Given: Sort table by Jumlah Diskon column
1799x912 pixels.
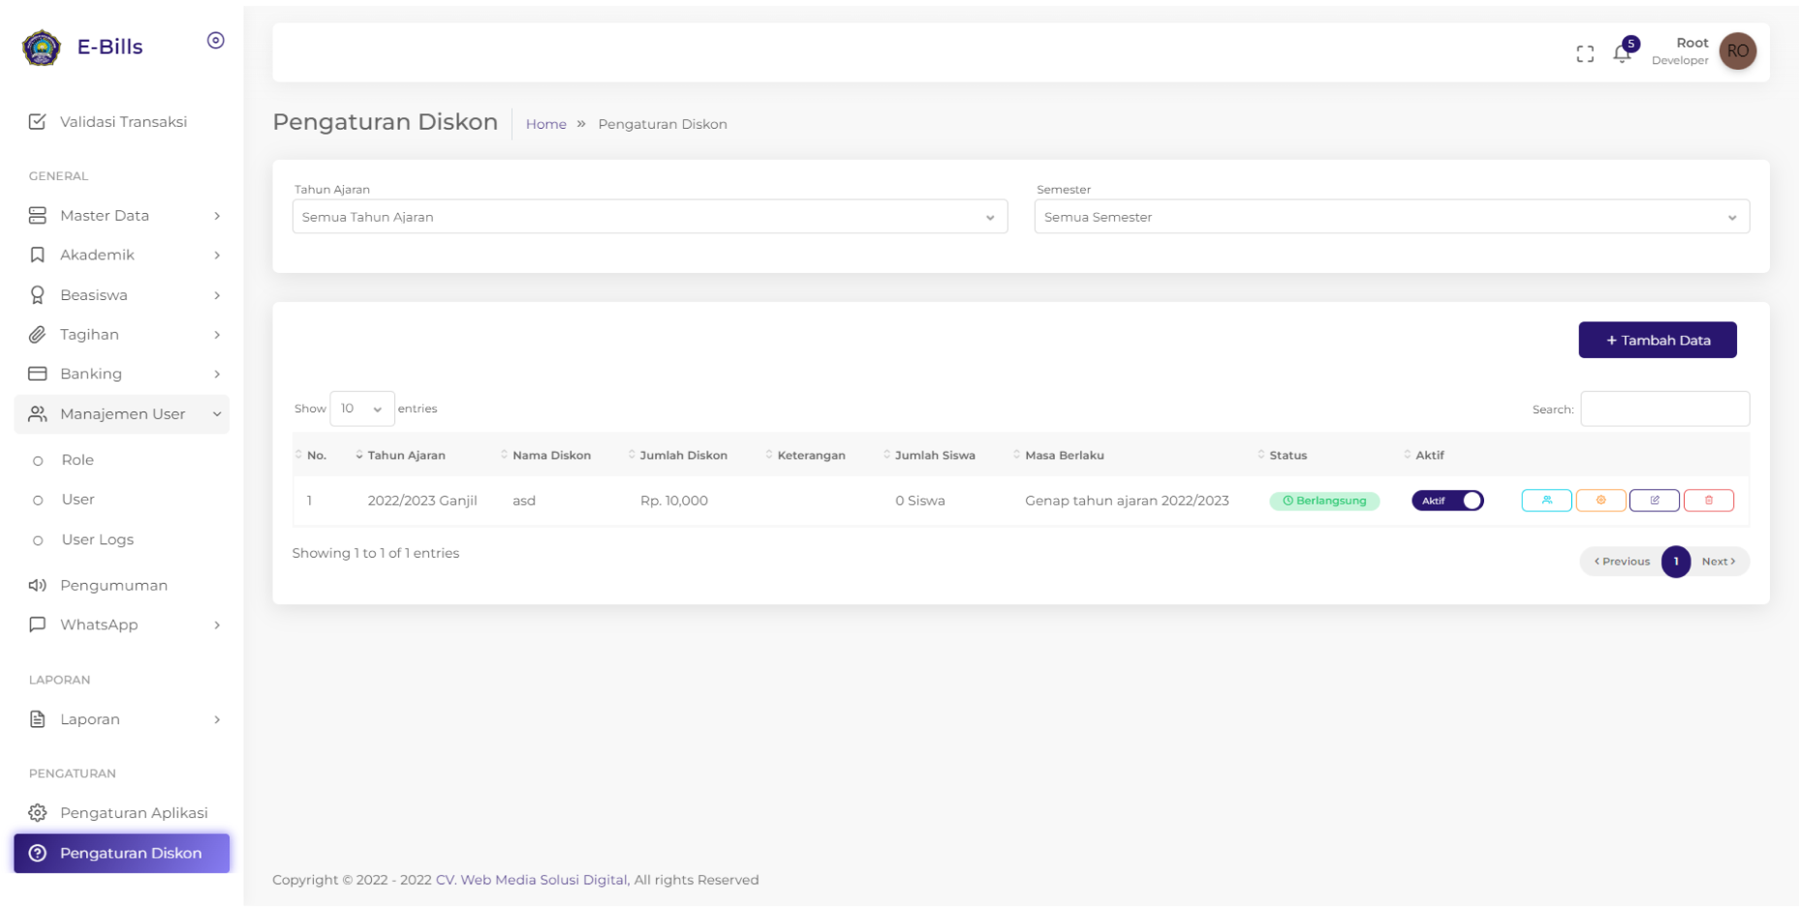Looking at the screenshot, I should point(683,455).
